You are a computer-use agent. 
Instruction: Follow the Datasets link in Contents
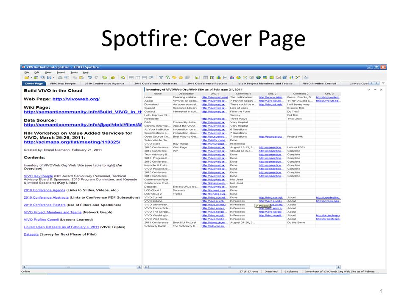coord(31,234)
